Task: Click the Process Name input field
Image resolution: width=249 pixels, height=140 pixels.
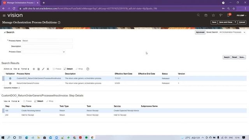Action: coord(47,41)
